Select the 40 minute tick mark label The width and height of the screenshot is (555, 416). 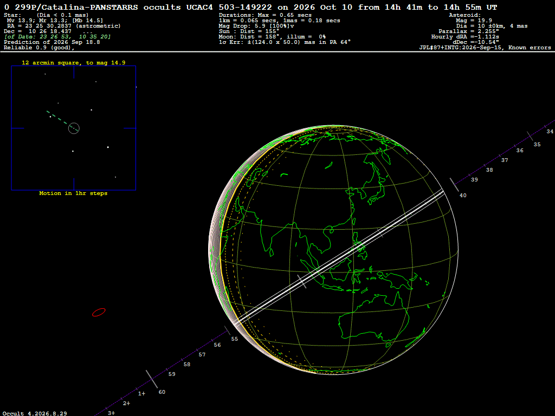point(463,195)
